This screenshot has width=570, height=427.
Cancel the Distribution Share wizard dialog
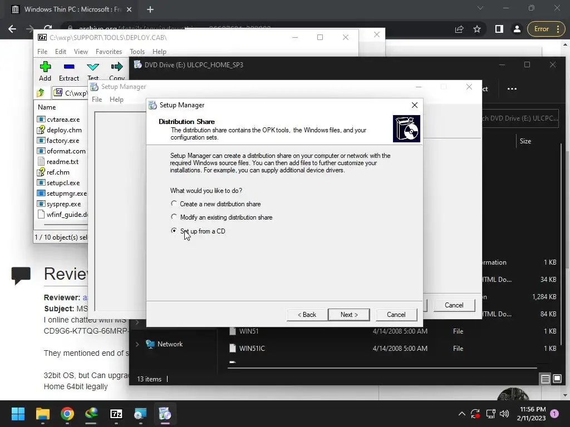tap(396, 315)
